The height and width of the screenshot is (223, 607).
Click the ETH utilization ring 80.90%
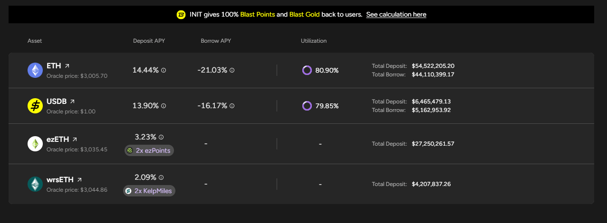[x=307, y=70]
